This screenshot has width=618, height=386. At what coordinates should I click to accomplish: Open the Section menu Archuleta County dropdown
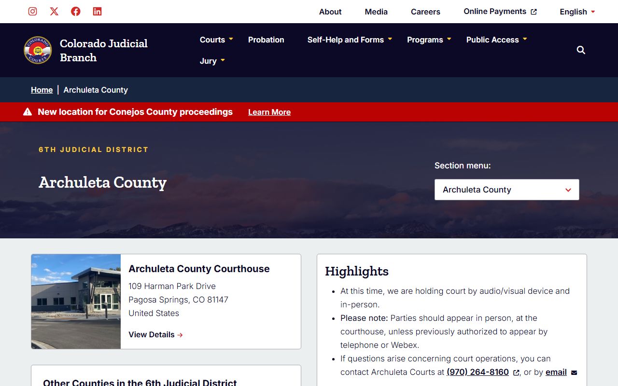point(506,190)
